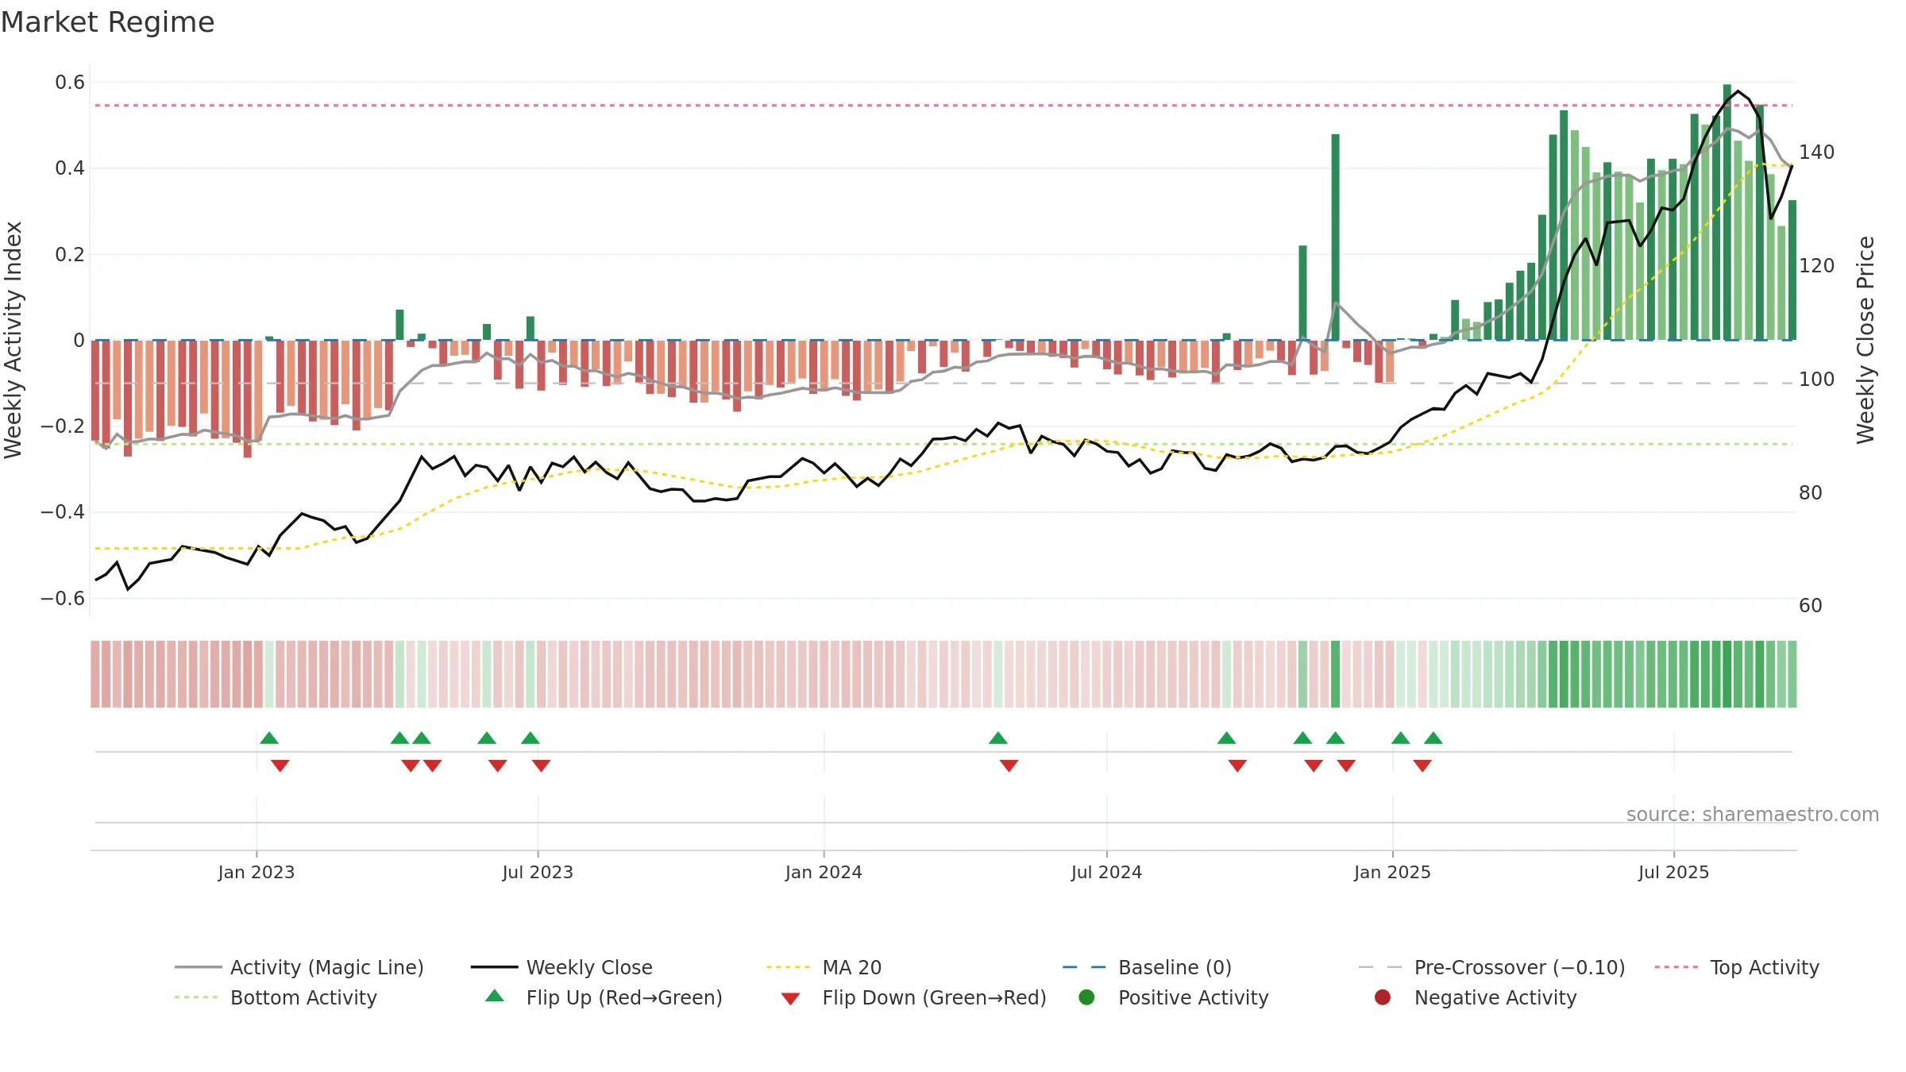Image resolution: width=1906 pixels, height=1072 pixels.
Task: Toggle the Bottom Activity legend entry
Action: (x=276, y=997)
